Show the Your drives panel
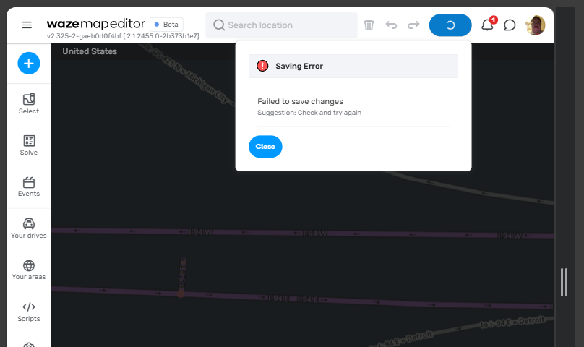584x347 pixels. pos(29,228)
